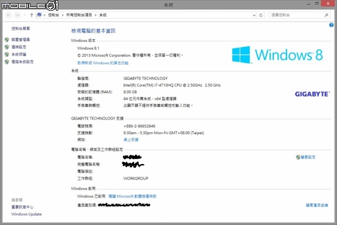Open help with blue question icon
The width and height of the screenshot is (337, 225).
tap(331, 25)
